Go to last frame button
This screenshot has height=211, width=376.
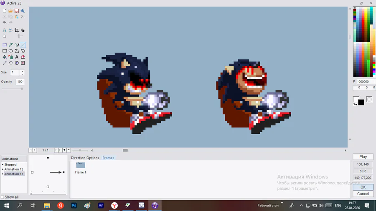pos(60,150)
